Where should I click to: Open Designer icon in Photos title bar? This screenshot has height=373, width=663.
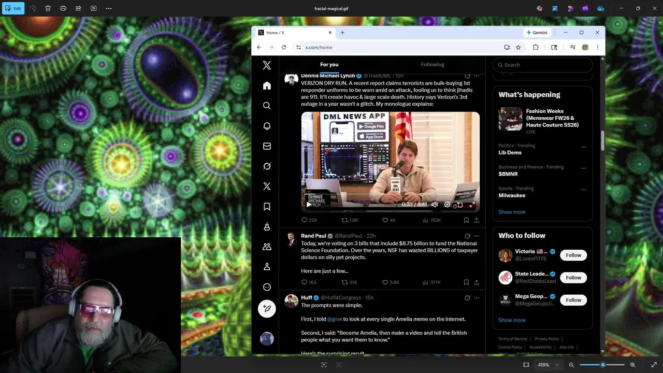tap(555, 8)
